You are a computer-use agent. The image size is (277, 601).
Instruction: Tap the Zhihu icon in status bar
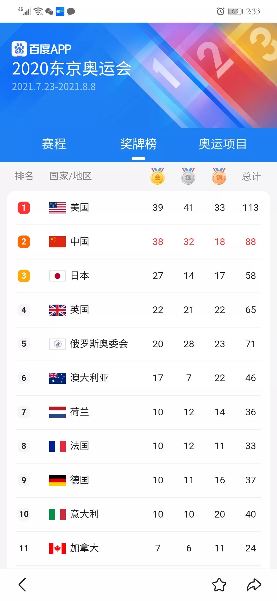pyautogui.click(x=60, y=12)
